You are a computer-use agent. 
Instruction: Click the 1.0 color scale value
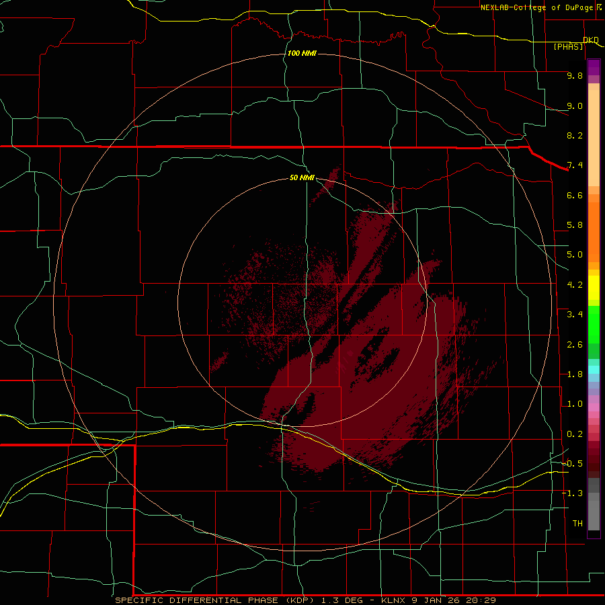coord(575,404)
